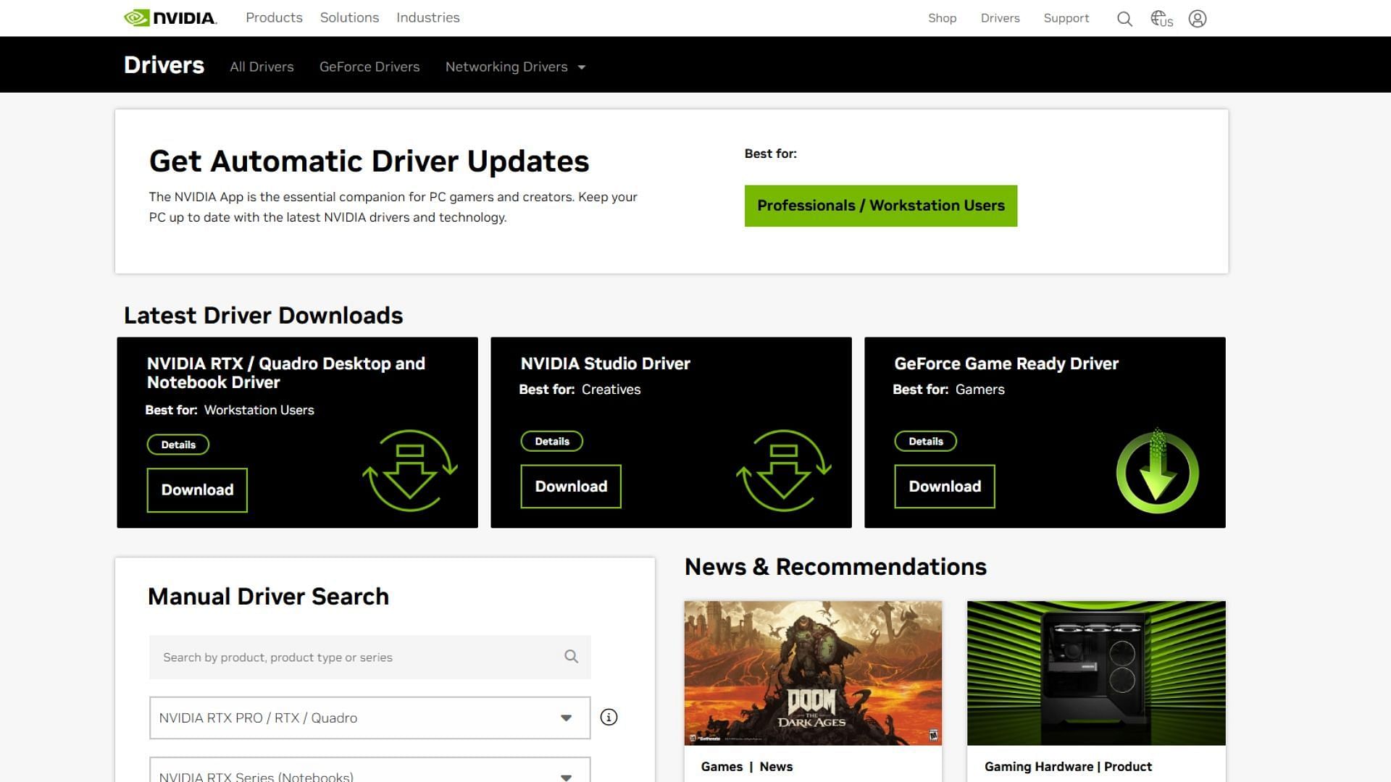Image resolution: width=1391 pixels, height=782 pixels.
Task: Open the Products menu
Action: (x=274, y=17)
